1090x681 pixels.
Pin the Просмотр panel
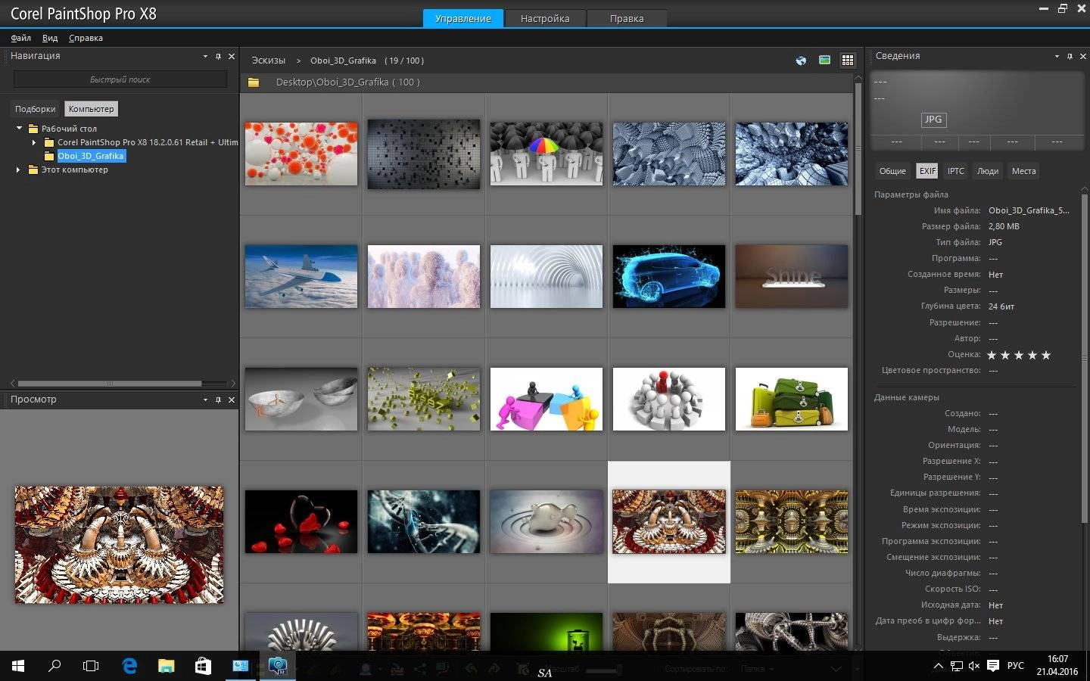point(218,400)
